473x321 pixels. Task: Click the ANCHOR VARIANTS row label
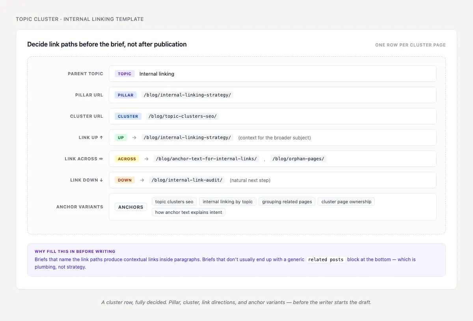(80, 207)
